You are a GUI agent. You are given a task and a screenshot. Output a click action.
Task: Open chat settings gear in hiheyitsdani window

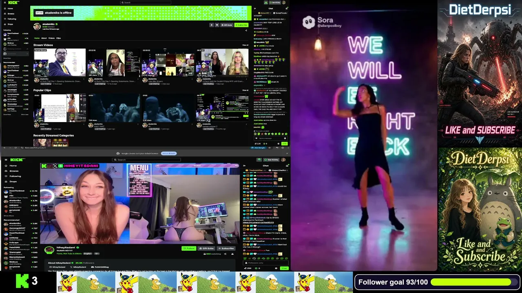pos(276,268)
